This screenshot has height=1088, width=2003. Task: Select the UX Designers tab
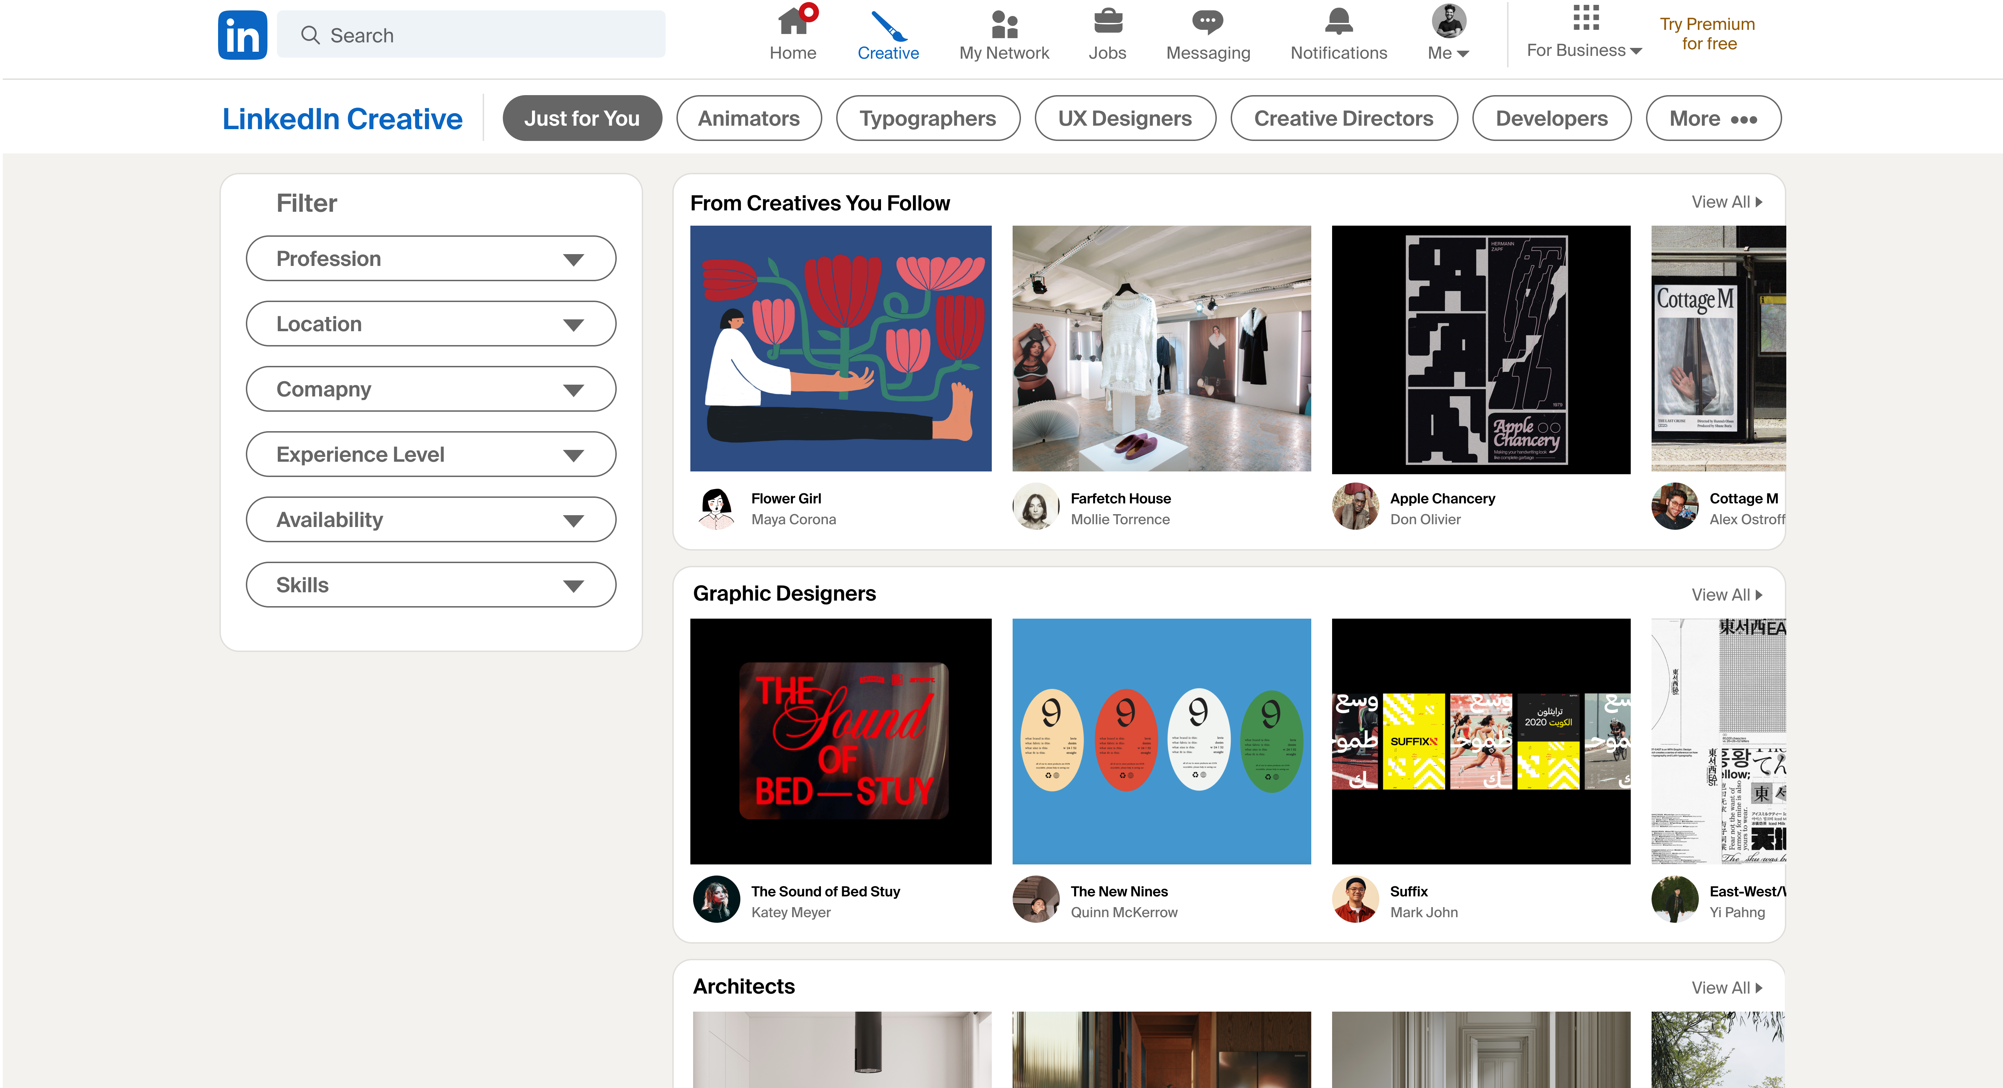1125,118
